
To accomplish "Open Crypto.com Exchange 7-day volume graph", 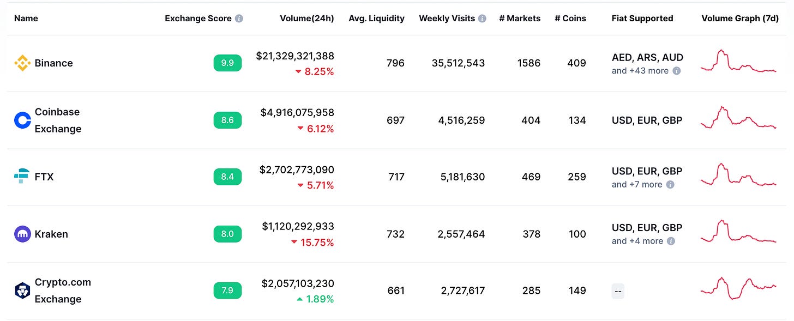I will click(738, 288).
